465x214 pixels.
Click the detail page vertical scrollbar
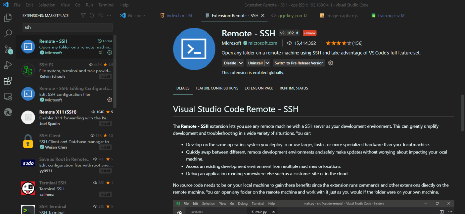[463, 112]
